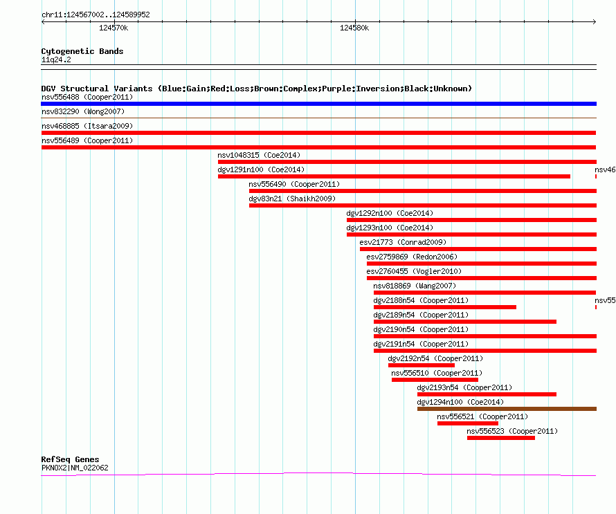Select the red bar under dgv2189n54

[465, 322]
